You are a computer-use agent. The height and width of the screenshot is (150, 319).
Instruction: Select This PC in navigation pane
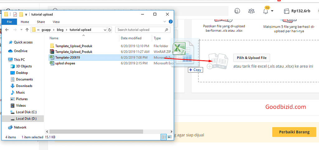click(x=19, y=60)
